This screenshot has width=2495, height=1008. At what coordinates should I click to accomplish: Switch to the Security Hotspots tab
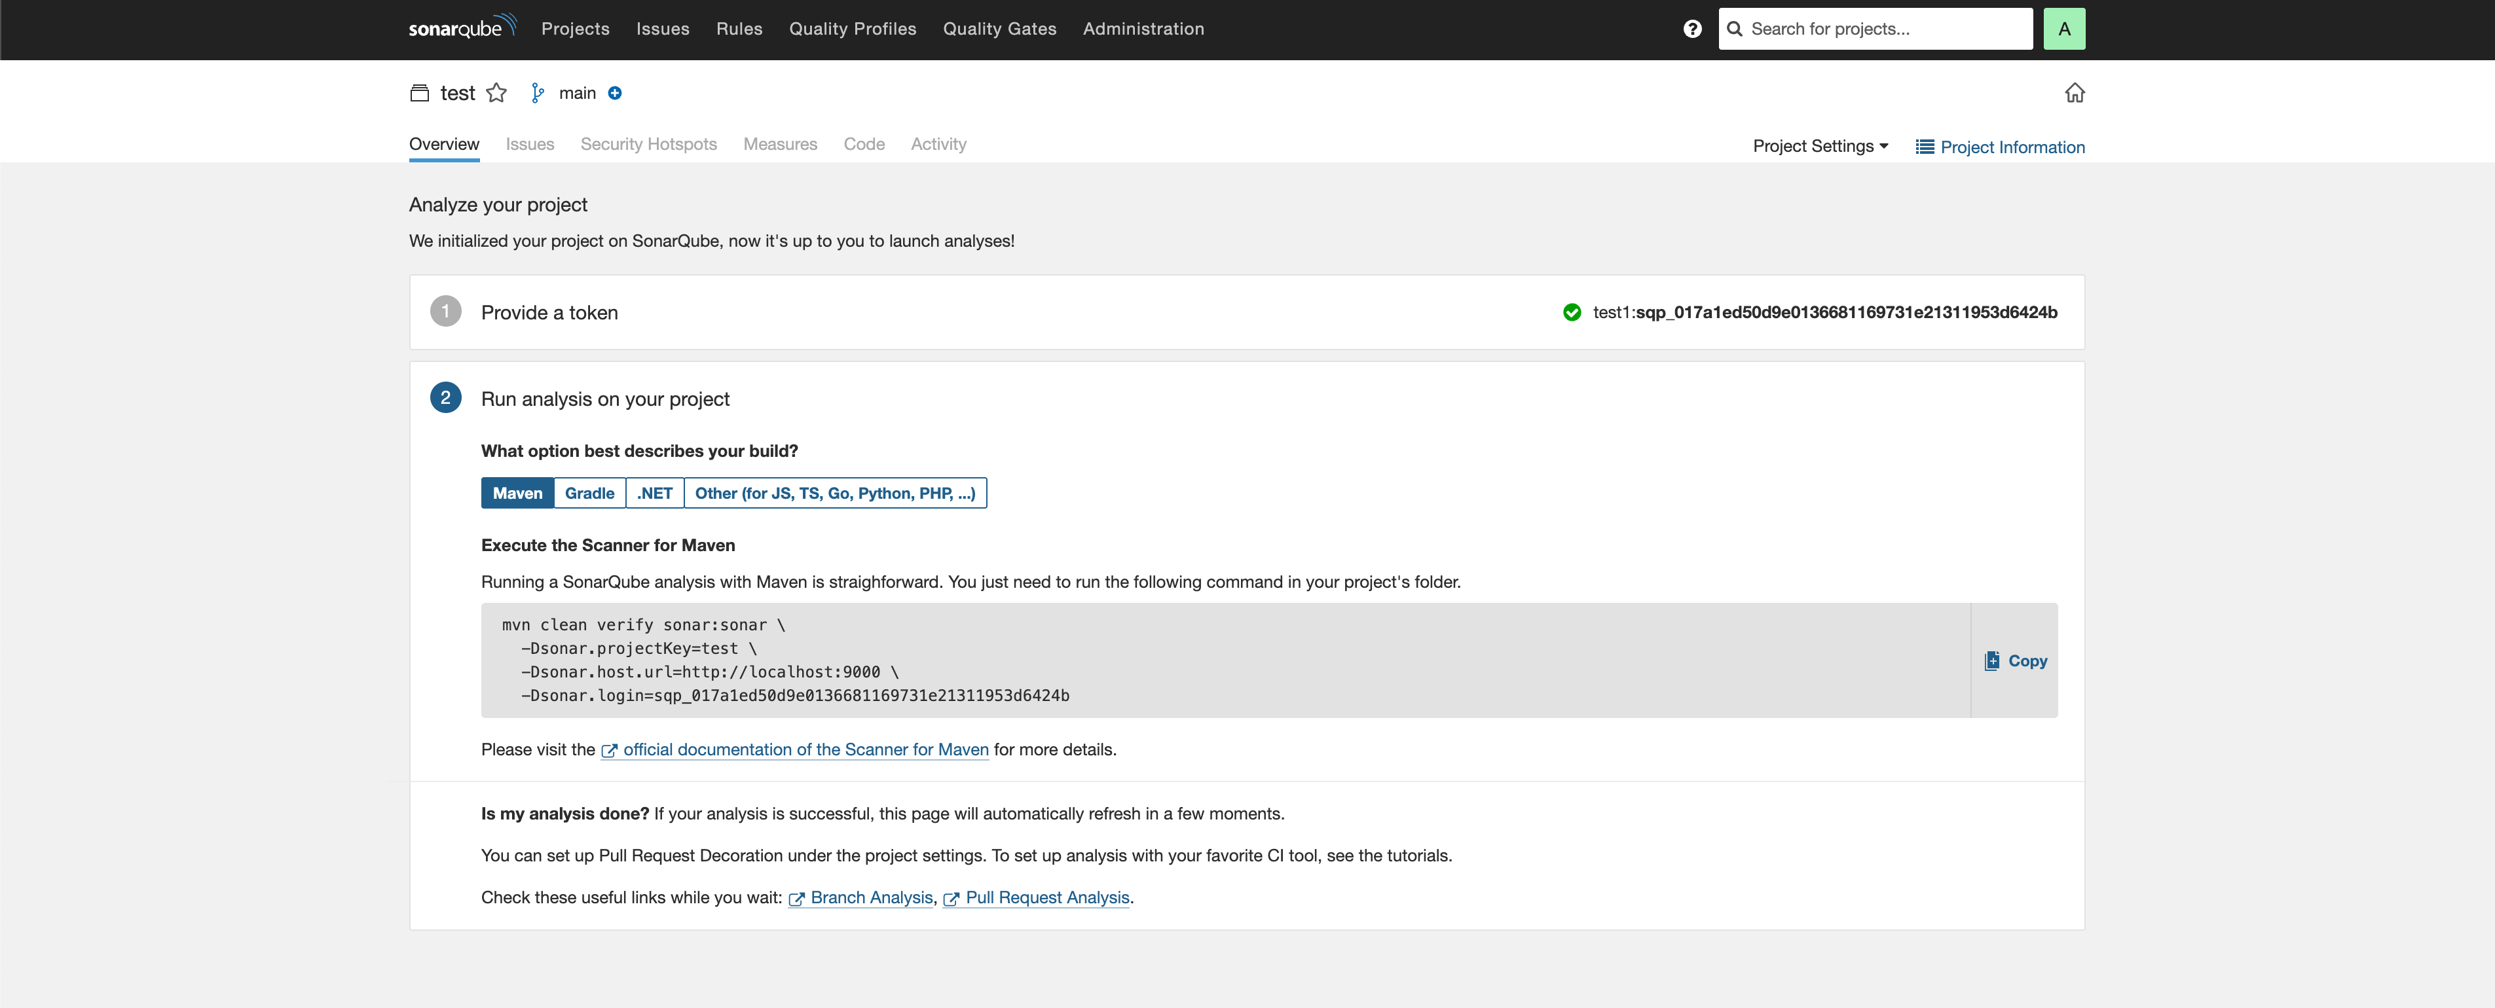(x=648, y=144)
